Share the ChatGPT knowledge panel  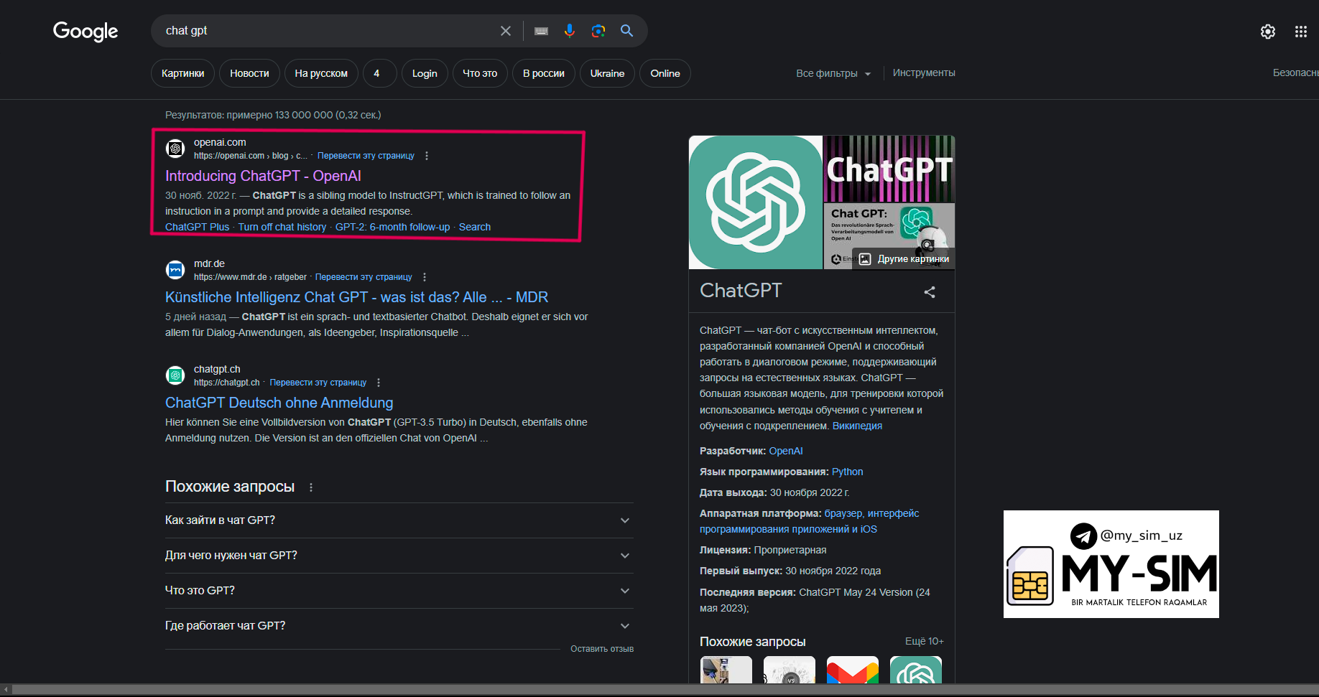(930, 292)
